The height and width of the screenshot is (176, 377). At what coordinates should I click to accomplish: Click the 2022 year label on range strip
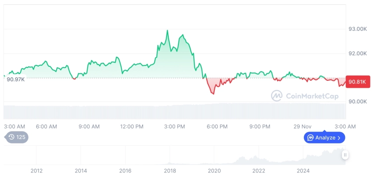coord(259,171)
